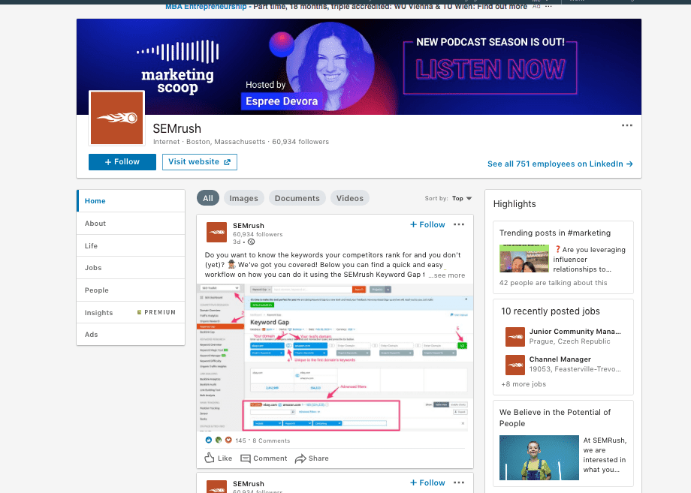Image resolution: width=691 pixels, height=493 pixels.
Task: Open the Keyword Gap screenshot in the post
Action: tap(335, 357)
